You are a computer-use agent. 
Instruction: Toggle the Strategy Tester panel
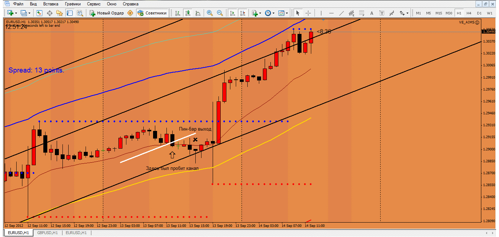[x=80, y=13]
